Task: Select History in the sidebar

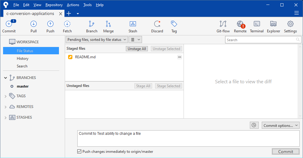Action: [x=22, y=59]
